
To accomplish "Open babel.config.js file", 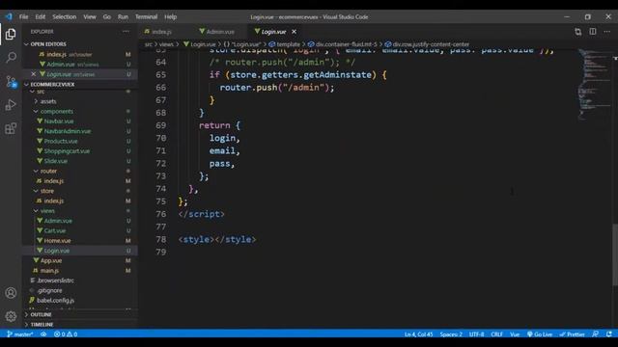I will [x=55, y=300].
